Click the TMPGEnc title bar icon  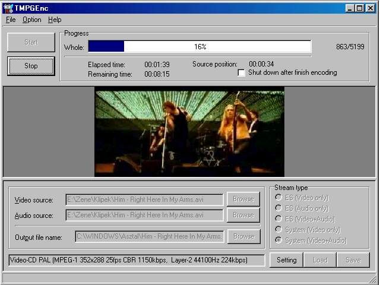(x=8, y=8)
